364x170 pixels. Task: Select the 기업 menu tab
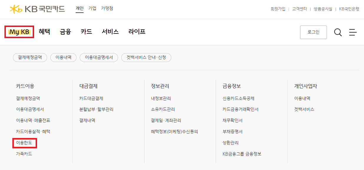click(x=92, y=8)
